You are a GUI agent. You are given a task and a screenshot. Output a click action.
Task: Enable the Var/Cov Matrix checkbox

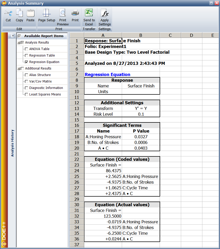click(x=26, y=81)
